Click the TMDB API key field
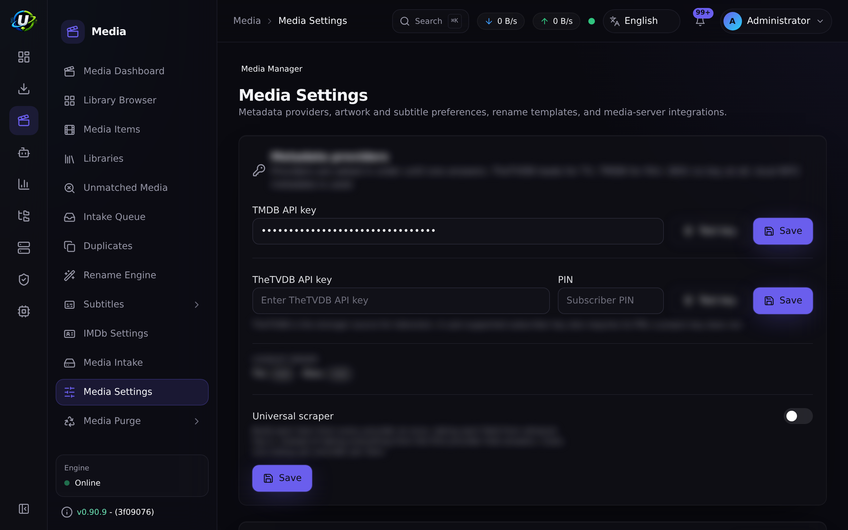The width and height of the screenshot is (848, 530). (x=458, y=231)
